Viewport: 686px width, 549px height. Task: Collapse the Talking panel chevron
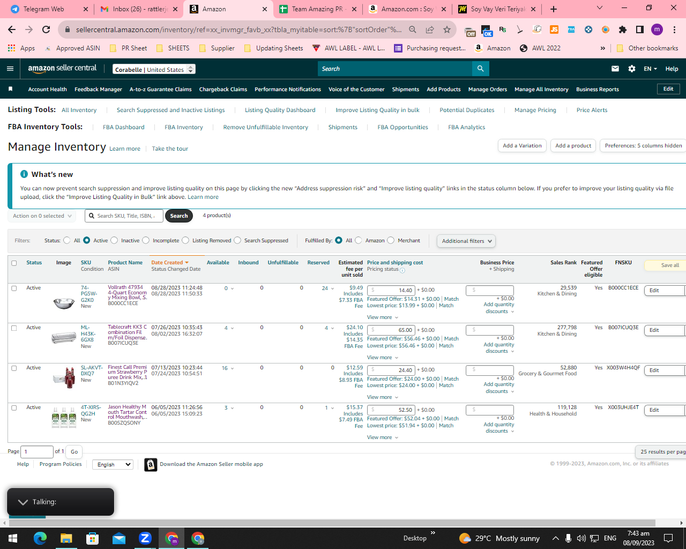[x=23, y=502]
